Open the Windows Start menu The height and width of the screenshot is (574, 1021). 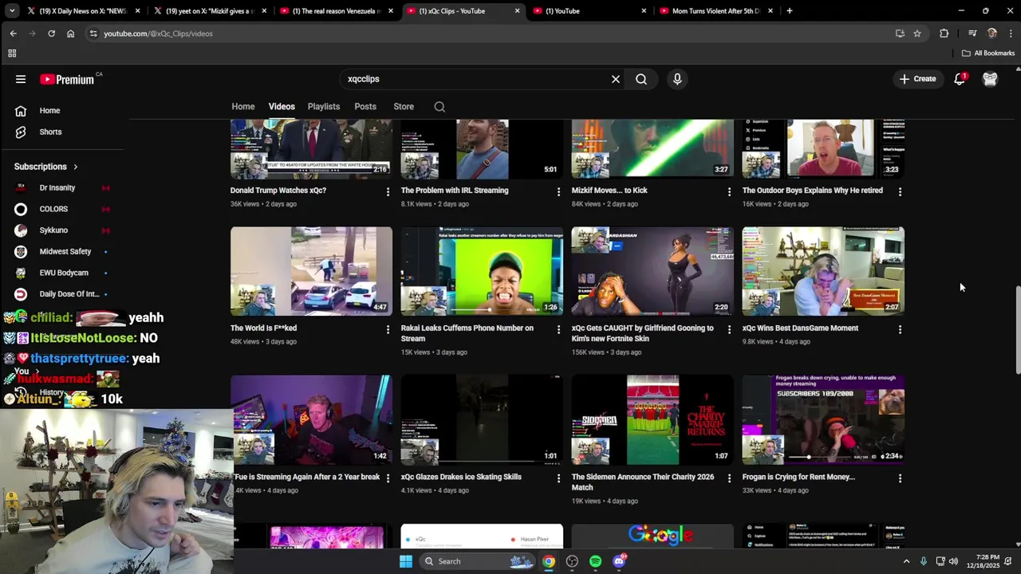(x=405, y=561)
